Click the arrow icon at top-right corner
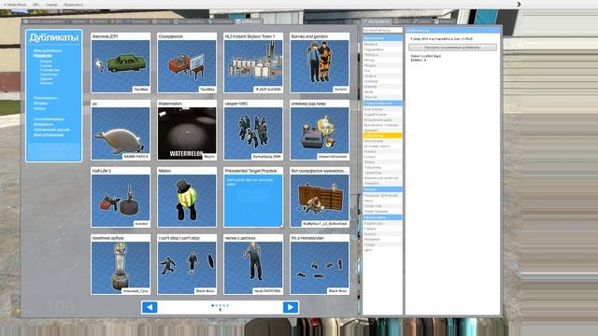598x336 pixels. click(x=519, y=4)
